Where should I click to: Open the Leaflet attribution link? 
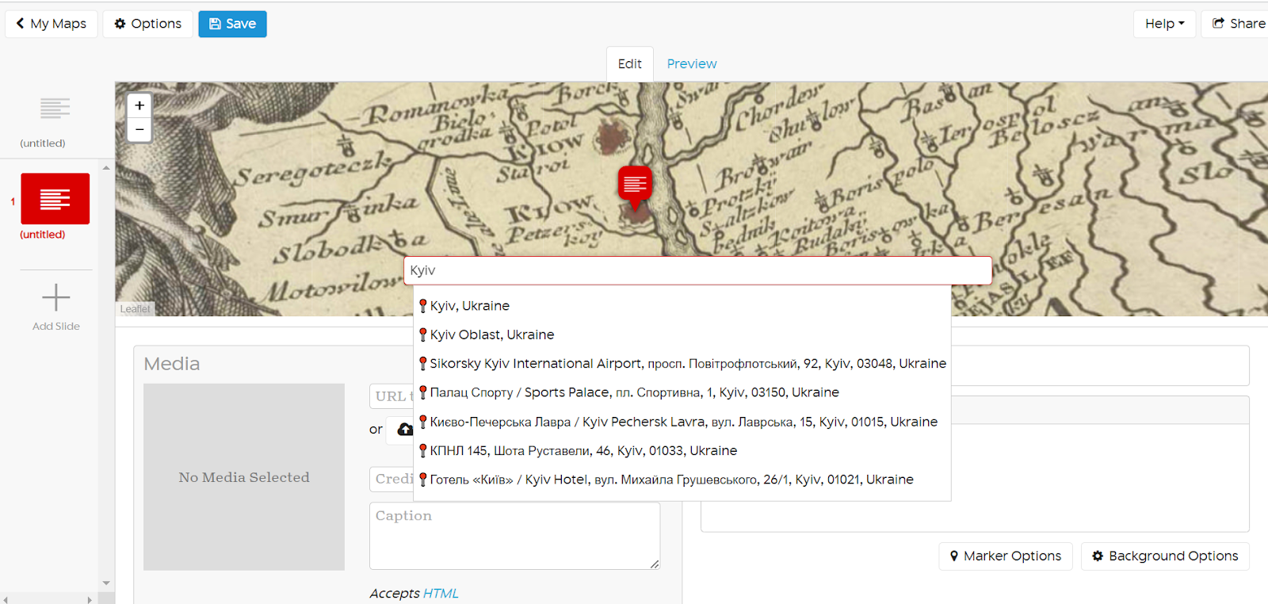pos(135,309)
